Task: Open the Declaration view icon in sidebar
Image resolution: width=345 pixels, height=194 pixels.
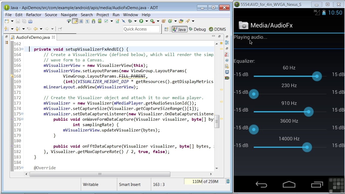Action: pos(227,66)
